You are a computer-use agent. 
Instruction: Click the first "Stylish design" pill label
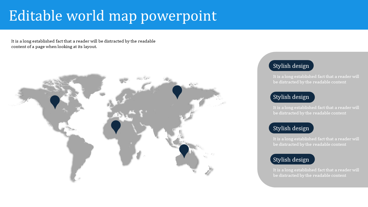[x=291, y=66]
